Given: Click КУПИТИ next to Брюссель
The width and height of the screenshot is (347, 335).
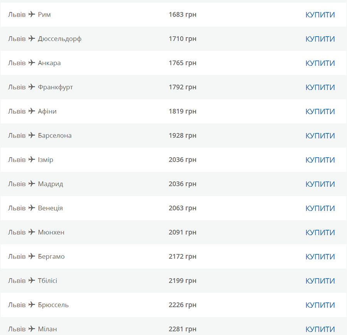Looking at the screenshot, I should click(x=320, y=305).
